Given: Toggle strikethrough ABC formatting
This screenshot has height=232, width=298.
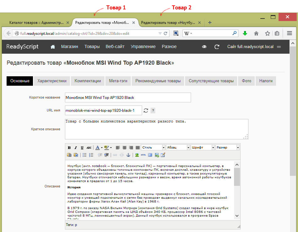Looking at the screenshot, I should point(89,148).
